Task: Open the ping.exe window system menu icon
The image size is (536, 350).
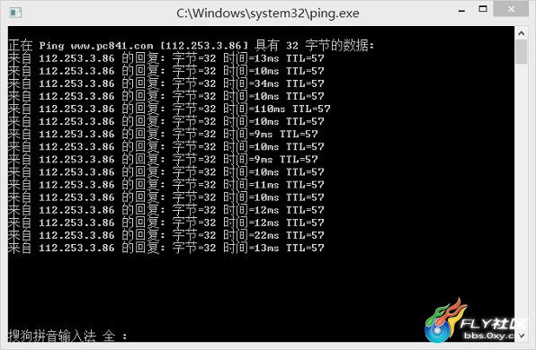Action: (15, 13)
